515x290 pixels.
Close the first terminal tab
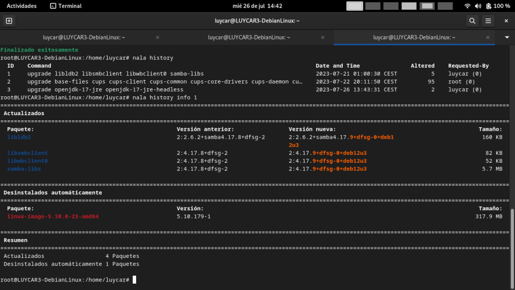[158, 37]
